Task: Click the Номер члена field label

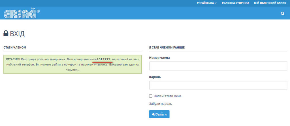Action: coord(159,58)
